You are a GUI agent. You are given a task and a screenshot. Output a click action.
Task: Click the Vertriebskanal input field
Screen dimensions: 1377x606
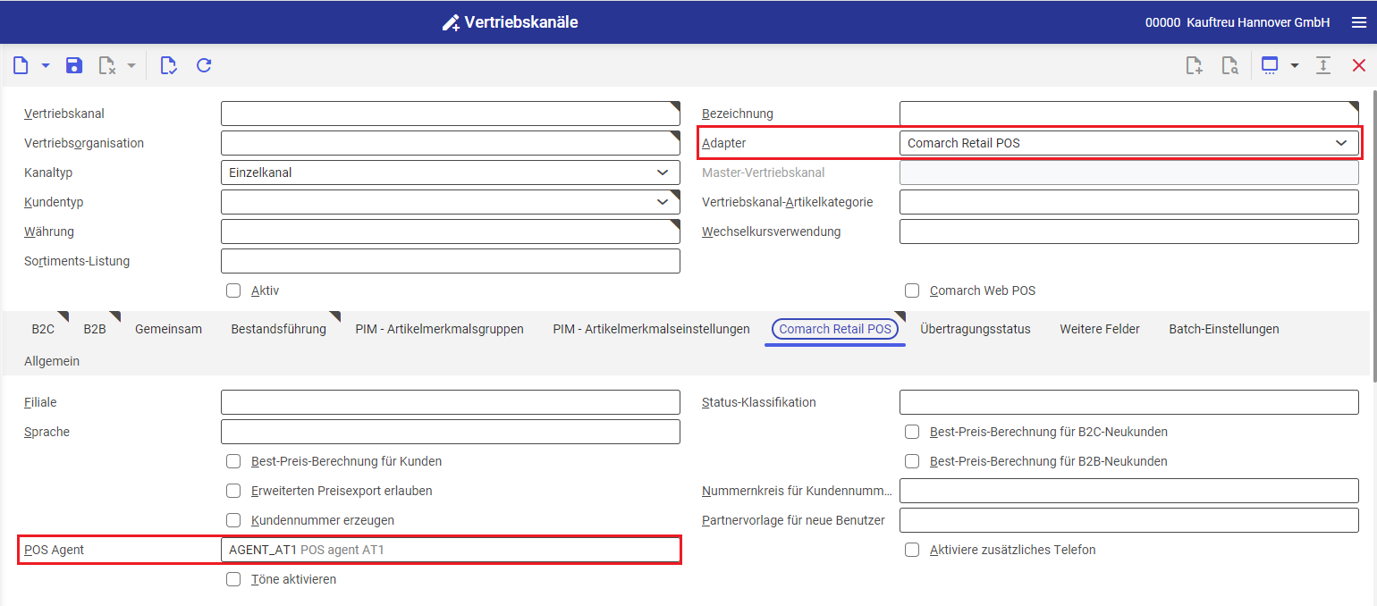451,114
